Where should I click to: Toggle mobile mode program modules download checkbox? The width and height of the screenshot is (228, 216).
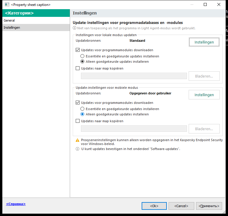pyautogui.click(x=78, y=103)
